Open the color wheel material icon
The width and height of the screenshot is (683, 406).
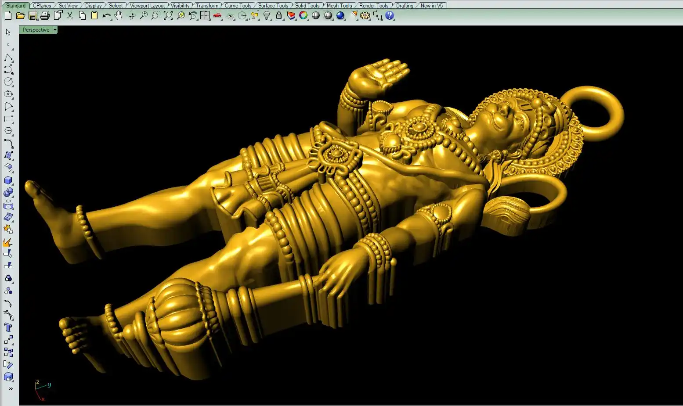pos(304,16)
